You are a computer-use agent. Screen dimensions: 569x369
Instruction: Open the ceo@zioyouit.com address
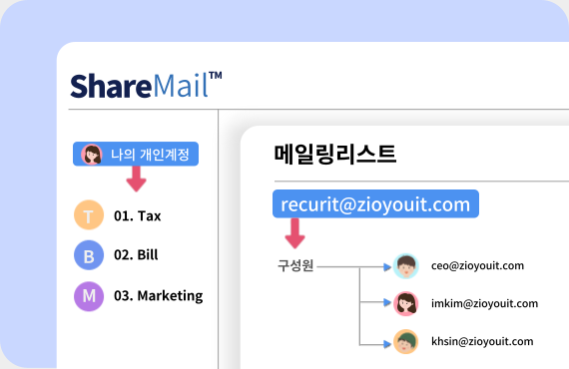coord(477,265)
